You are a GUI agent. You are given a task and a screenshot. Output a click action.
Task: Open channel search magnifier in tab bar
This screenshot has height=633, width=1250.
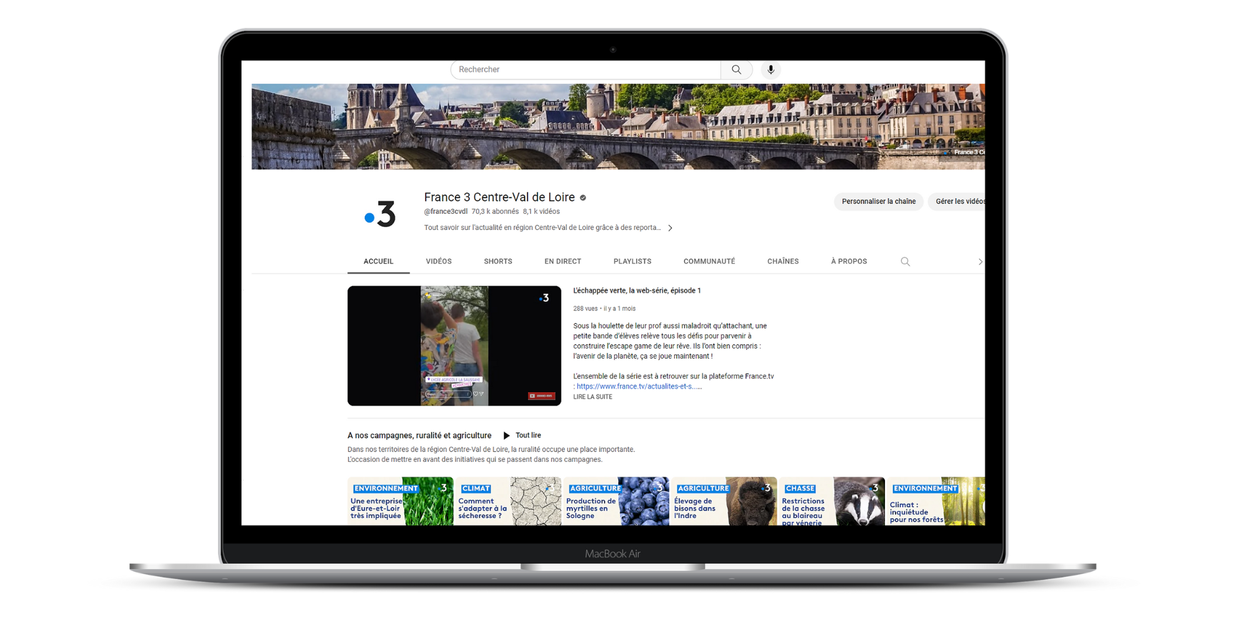point(905,262)
